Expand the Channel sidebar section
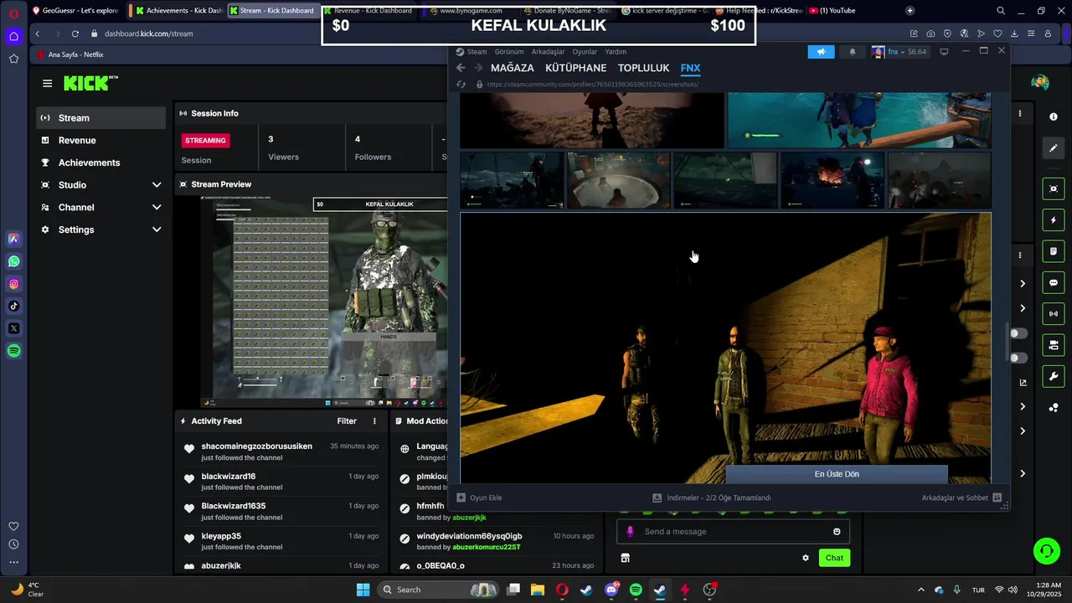The image size is (1072, 603). [157, 207]
